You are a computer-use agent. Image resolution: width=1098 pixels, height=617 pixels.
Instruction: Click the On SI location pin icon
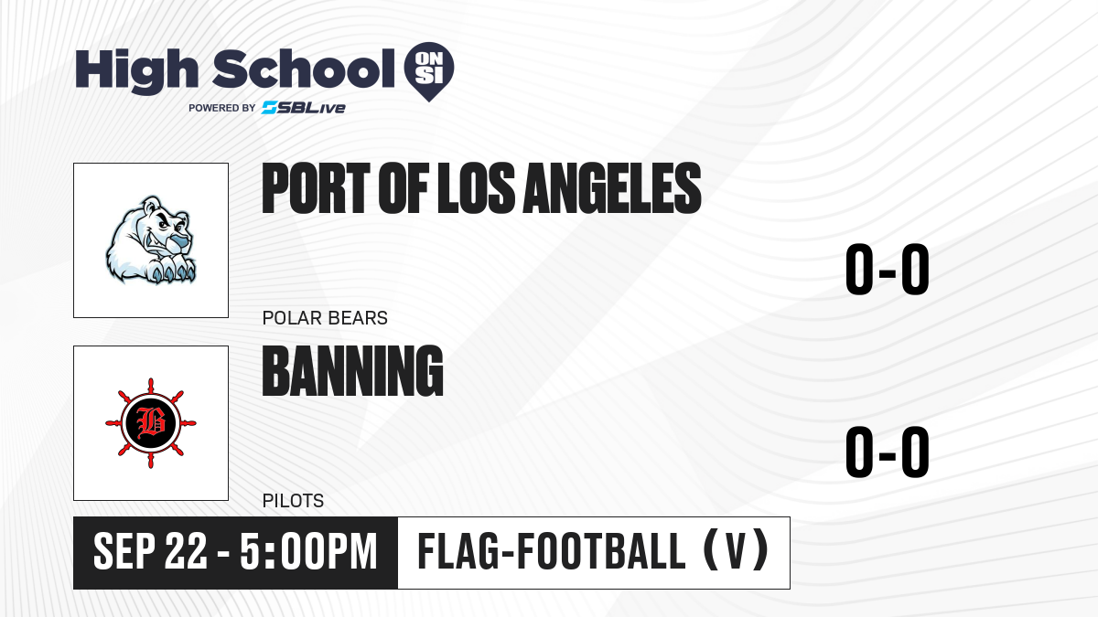click(x=429, y=71)
